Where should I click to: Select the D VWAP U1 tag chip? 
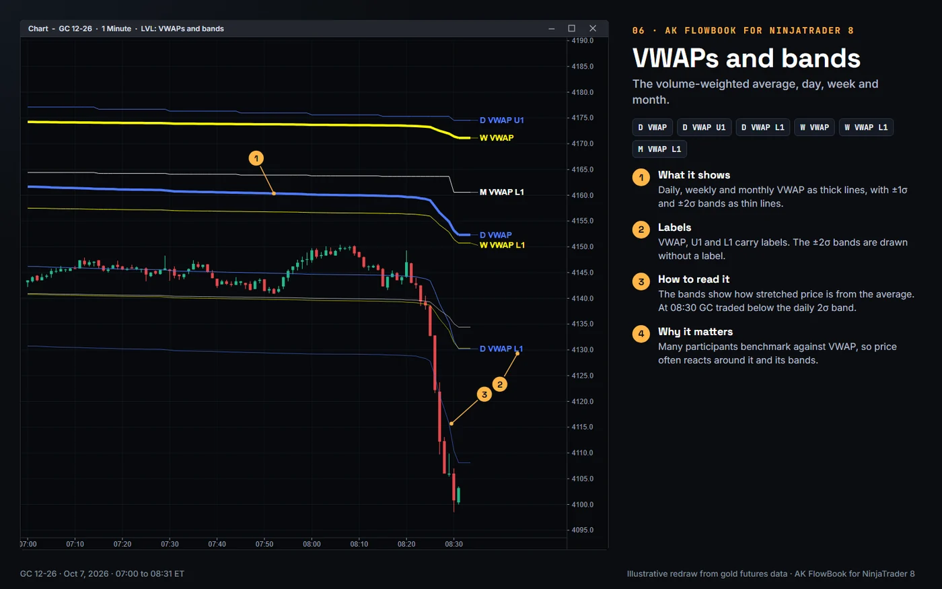704,127
